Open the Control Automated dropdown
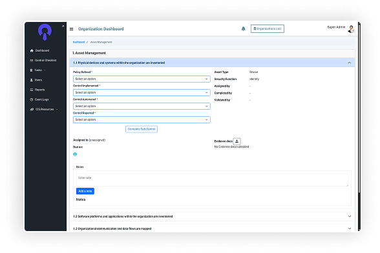 (142, 106)
